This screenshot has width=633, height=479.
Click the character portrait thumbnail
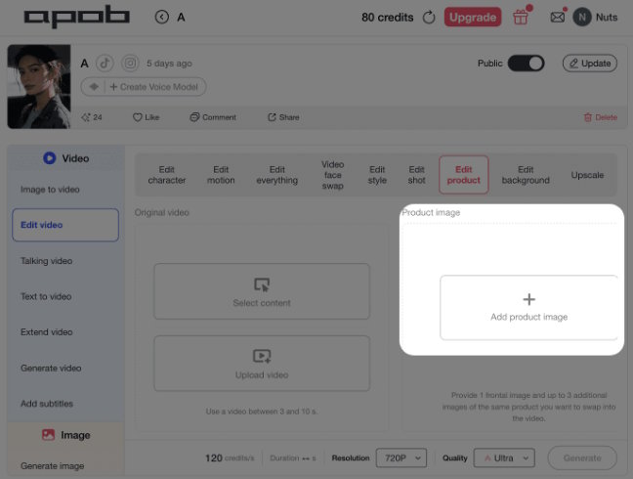(39, 86)
